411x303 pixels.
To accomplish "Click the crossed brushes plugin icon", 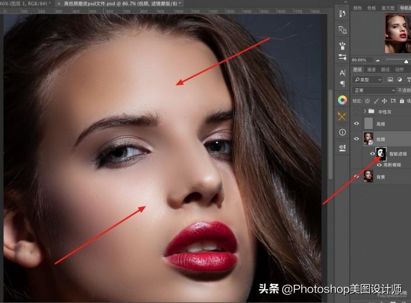I will [342, 116].
